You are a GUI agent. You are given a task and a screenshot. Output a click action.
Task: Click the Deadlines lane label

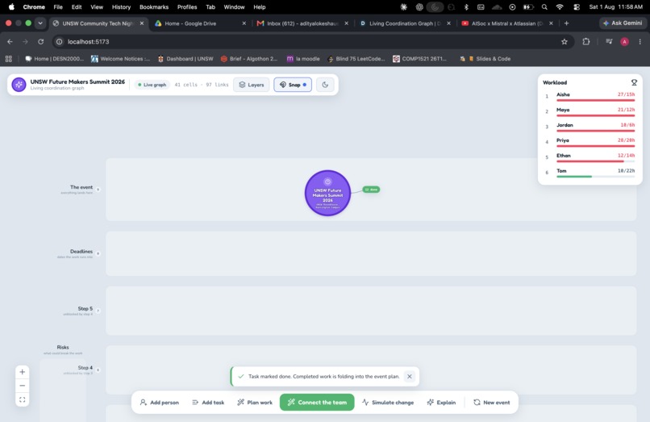81,252
